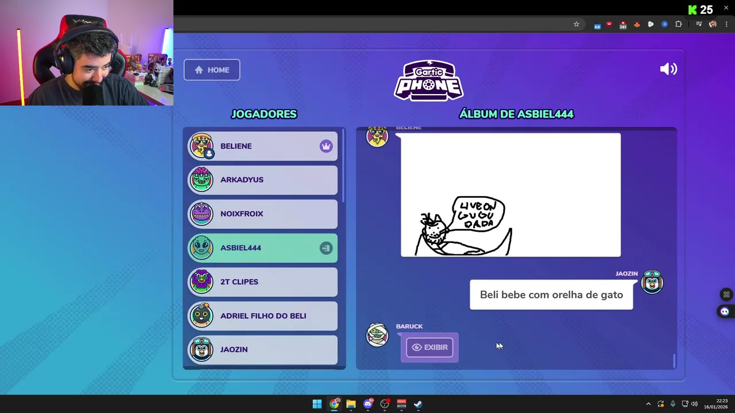
Task: Expand the system tray hidden icons chevron
Action: [x=648, y=404]
